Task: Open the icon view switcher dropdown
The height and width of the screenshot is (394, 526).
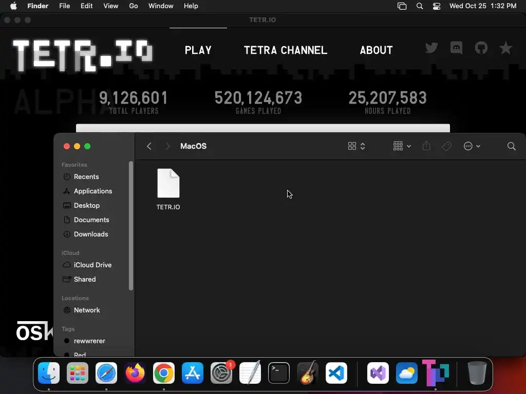Action: (x=356, y=146)
